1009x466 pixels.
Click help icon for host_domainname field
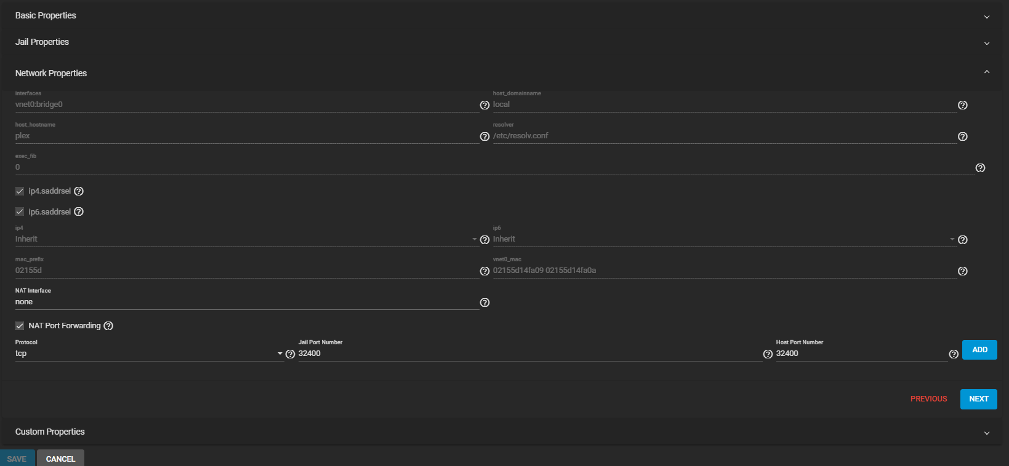[x=962, y=105]
